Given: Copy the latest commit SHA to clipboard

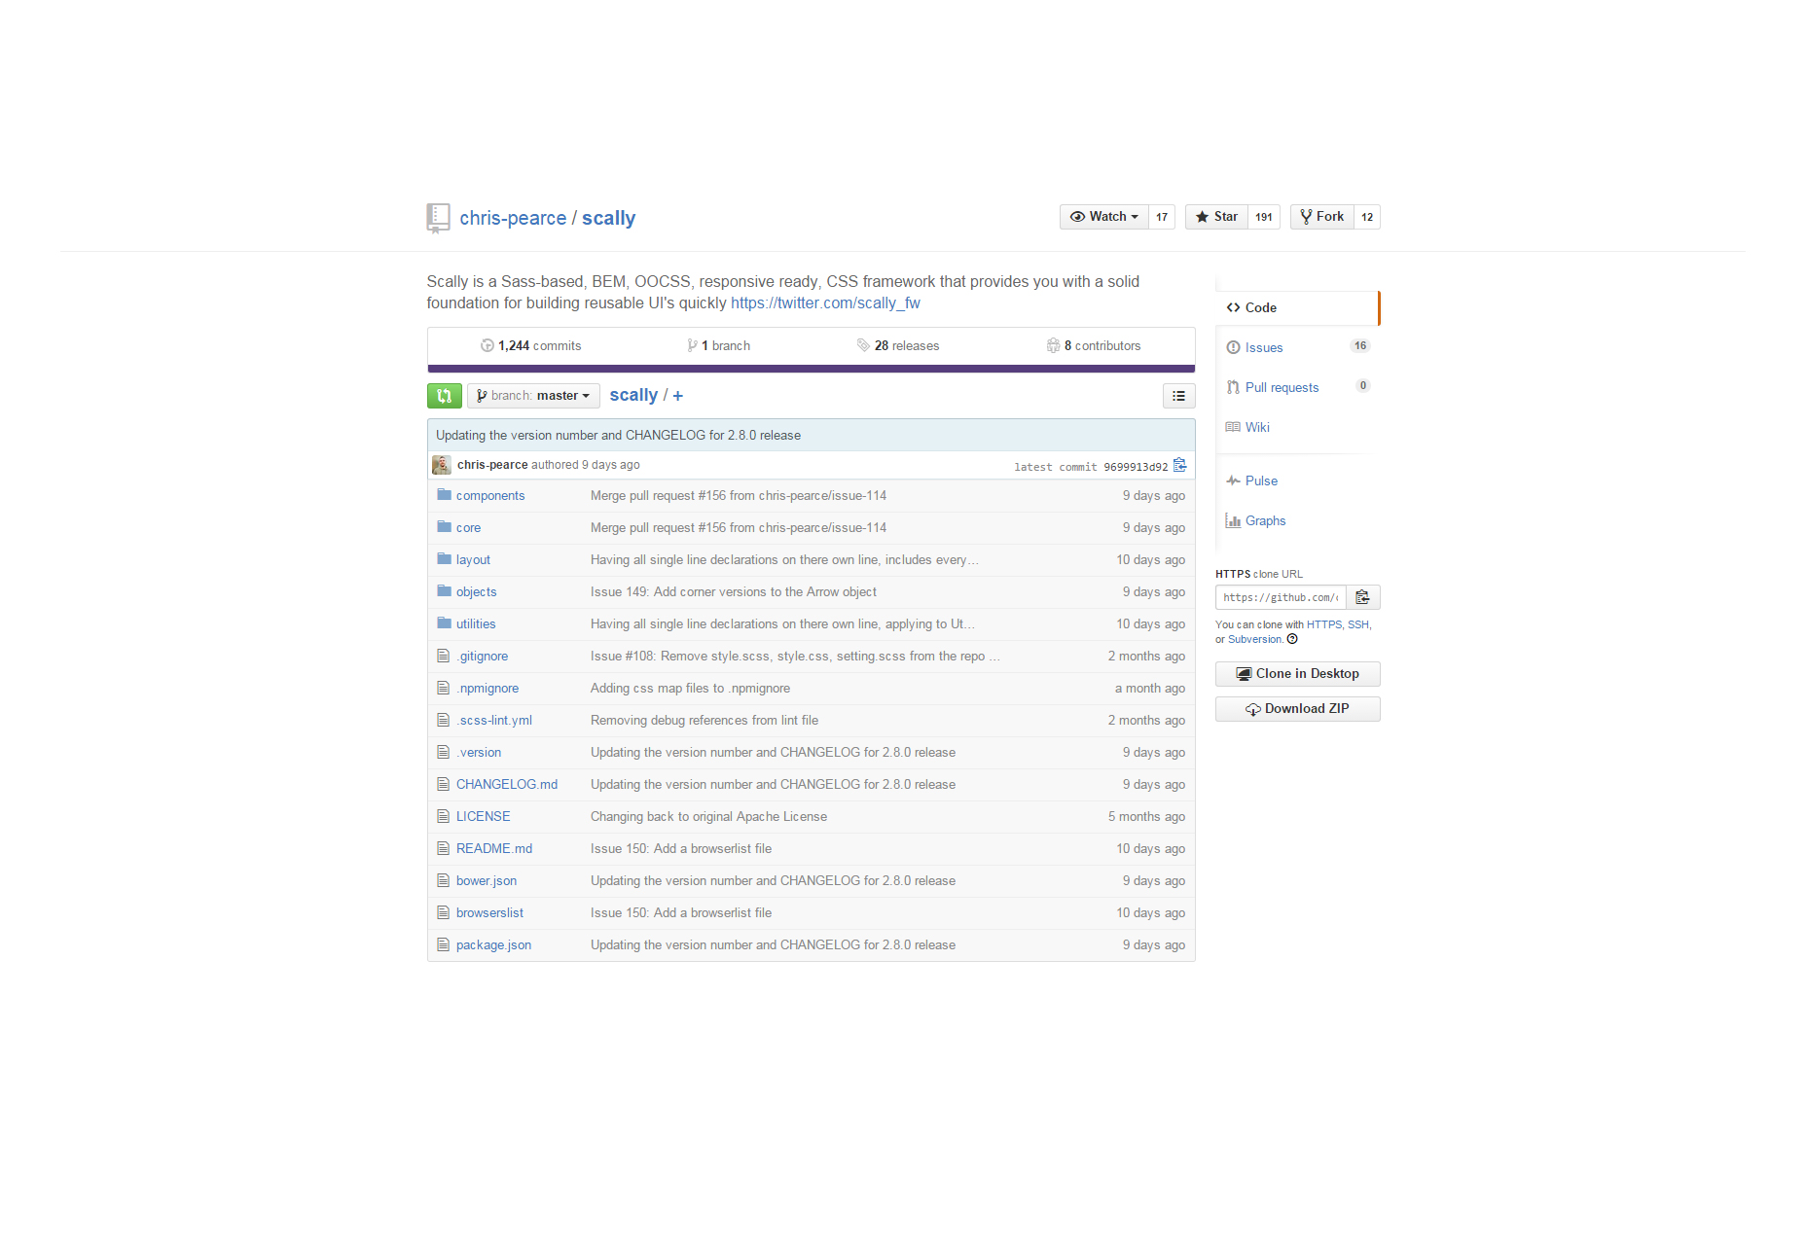Looking at the screenshot, I should click(1179, 466).
